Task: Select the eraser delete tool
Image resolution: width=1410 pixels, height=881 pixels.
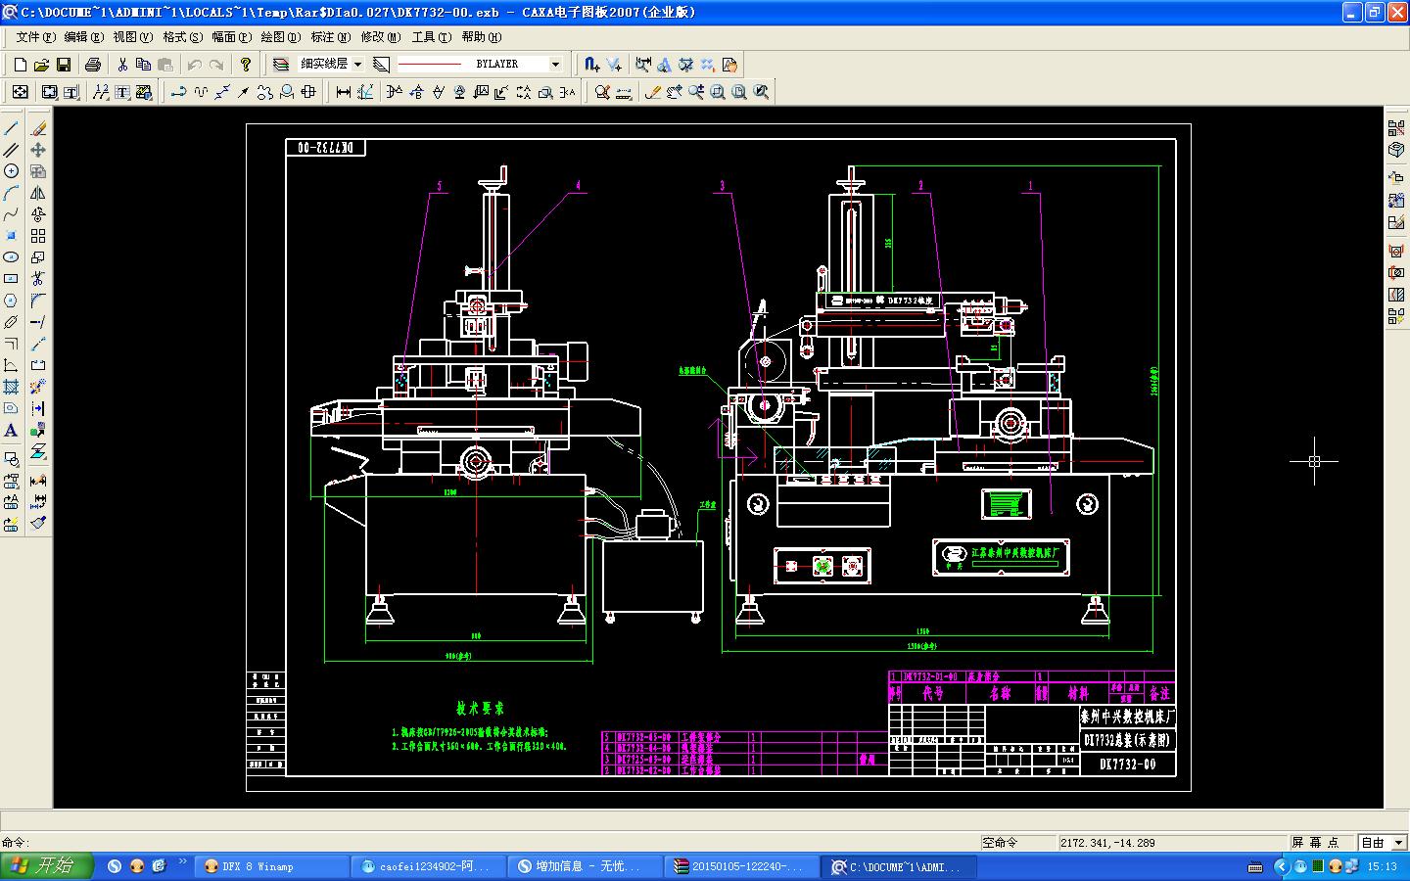Action: tap(38, 128)
